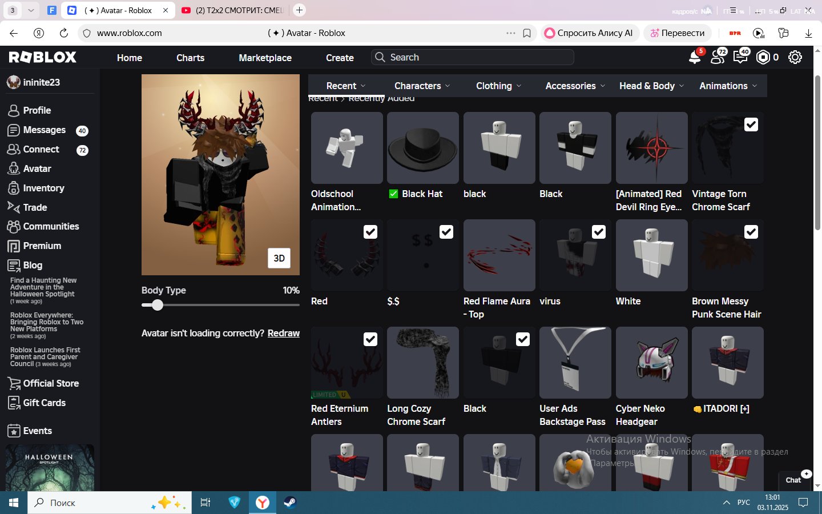
Task: Expand the Animations dropdown
Action: point(728,86)
